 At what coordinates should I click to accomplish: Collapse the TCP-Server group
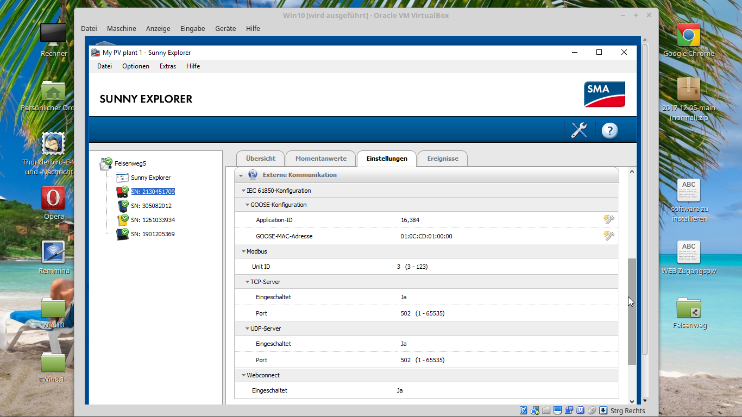247,282
